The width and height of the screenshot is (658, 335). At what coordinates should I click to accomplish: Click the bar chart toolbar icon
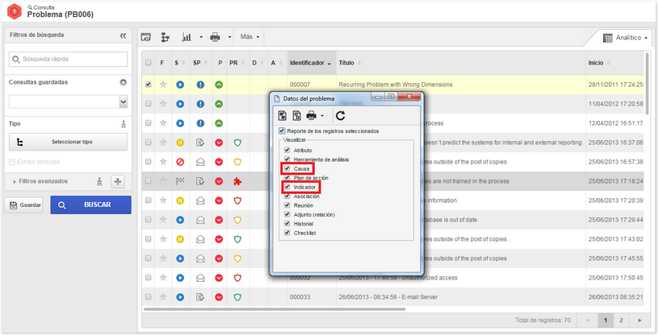pos(187,37)
